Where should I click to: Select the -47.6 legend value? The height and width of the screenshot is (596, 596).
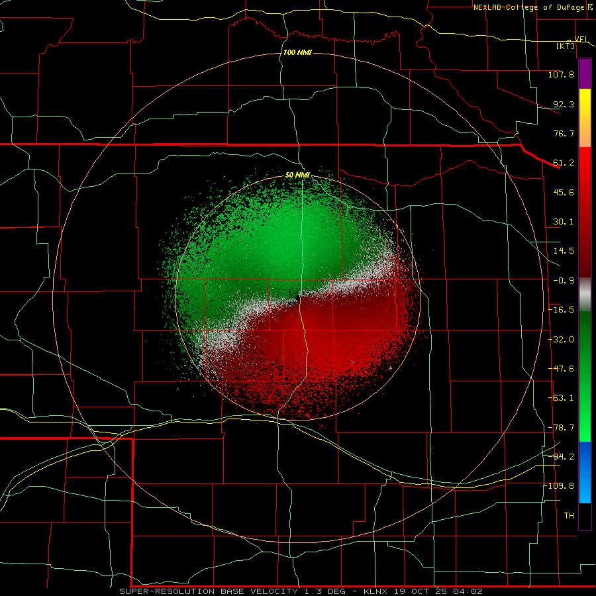point(561,369)
